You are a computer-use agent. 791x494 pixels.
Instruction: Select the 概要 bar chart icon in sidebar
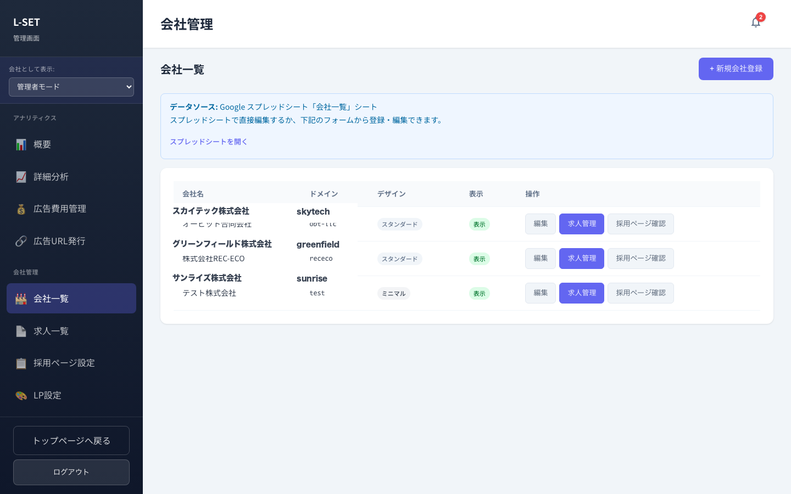pyautogui.click(x=21, y=144)
